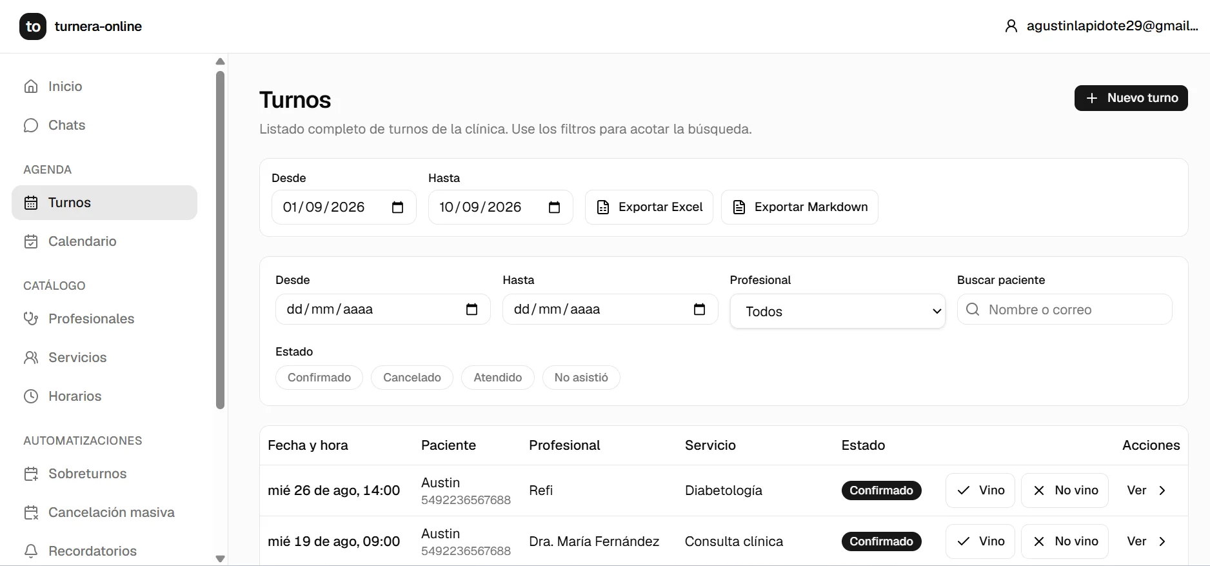This screenshot has height=566, width=1210.
Task: Click the magnifier icon in Buscar paciente
Action: point(973,309)
